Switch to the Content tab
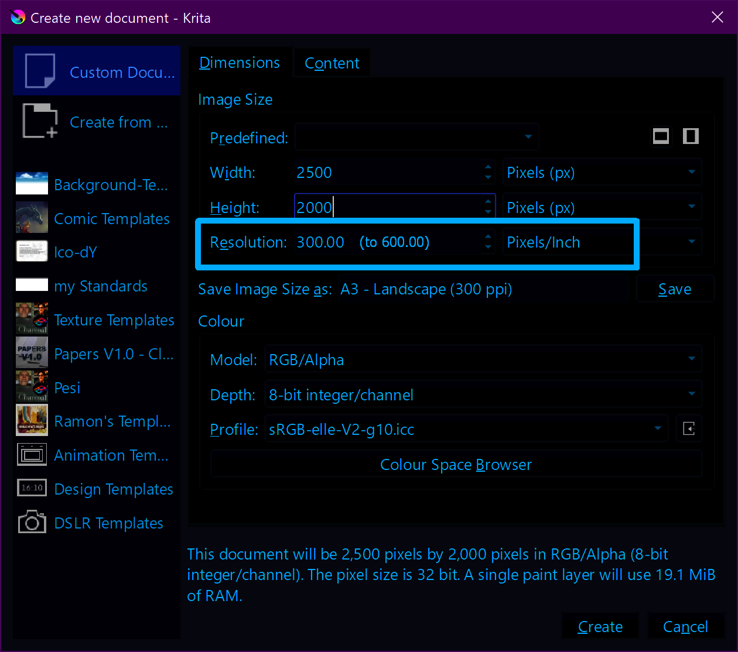The width and height of the screenshot is (738, 652). click(x=332, y=63)
